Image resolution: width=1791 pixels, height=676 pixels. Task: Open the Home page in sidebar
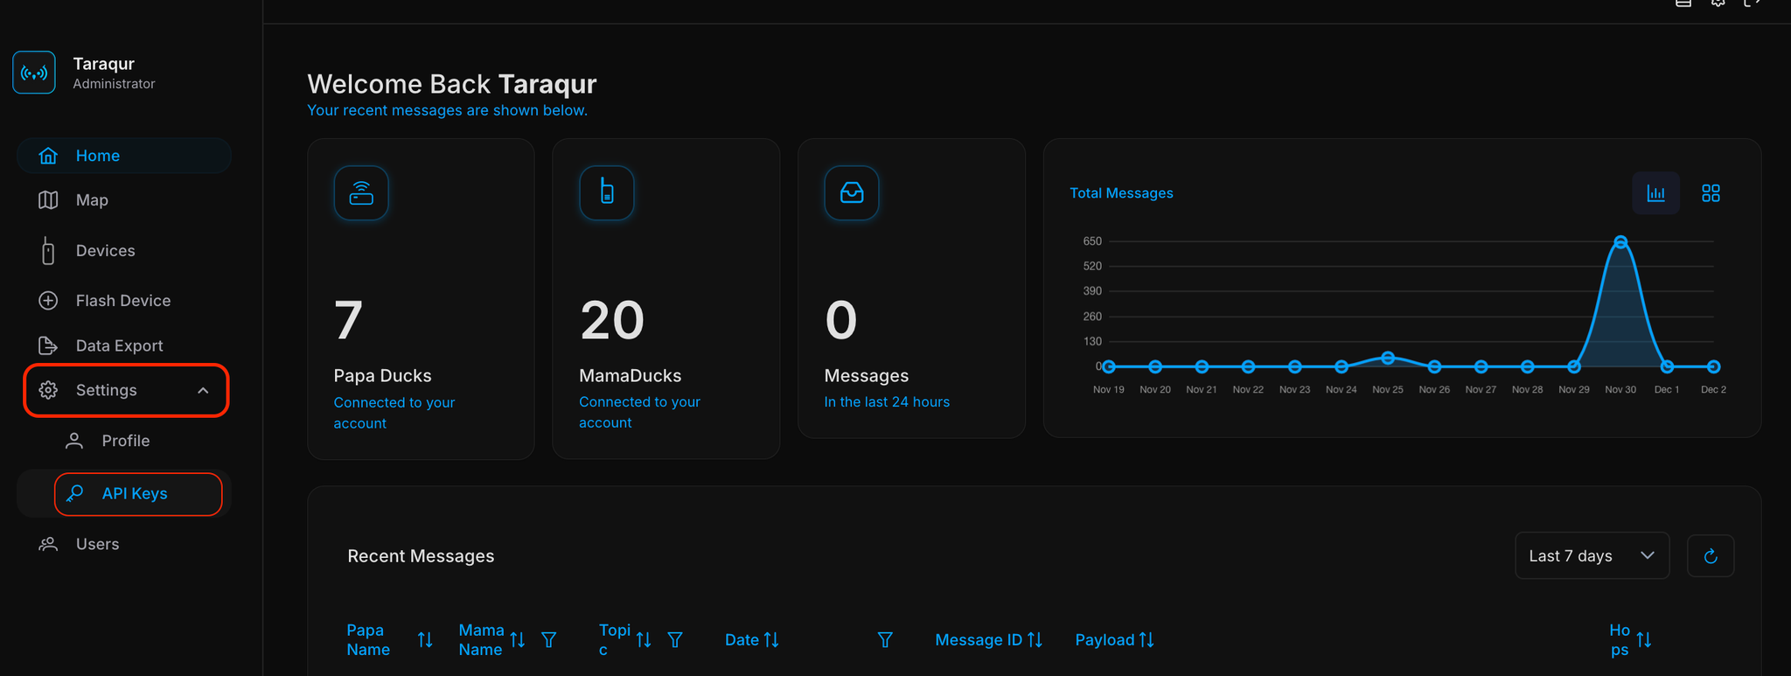tap(124, 156)
